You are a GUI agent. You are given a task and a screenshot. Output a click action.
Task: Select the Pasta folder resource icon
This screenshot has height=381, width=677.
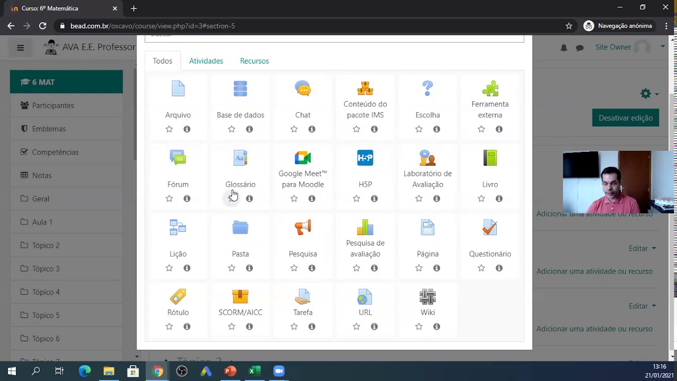(240, 227)
